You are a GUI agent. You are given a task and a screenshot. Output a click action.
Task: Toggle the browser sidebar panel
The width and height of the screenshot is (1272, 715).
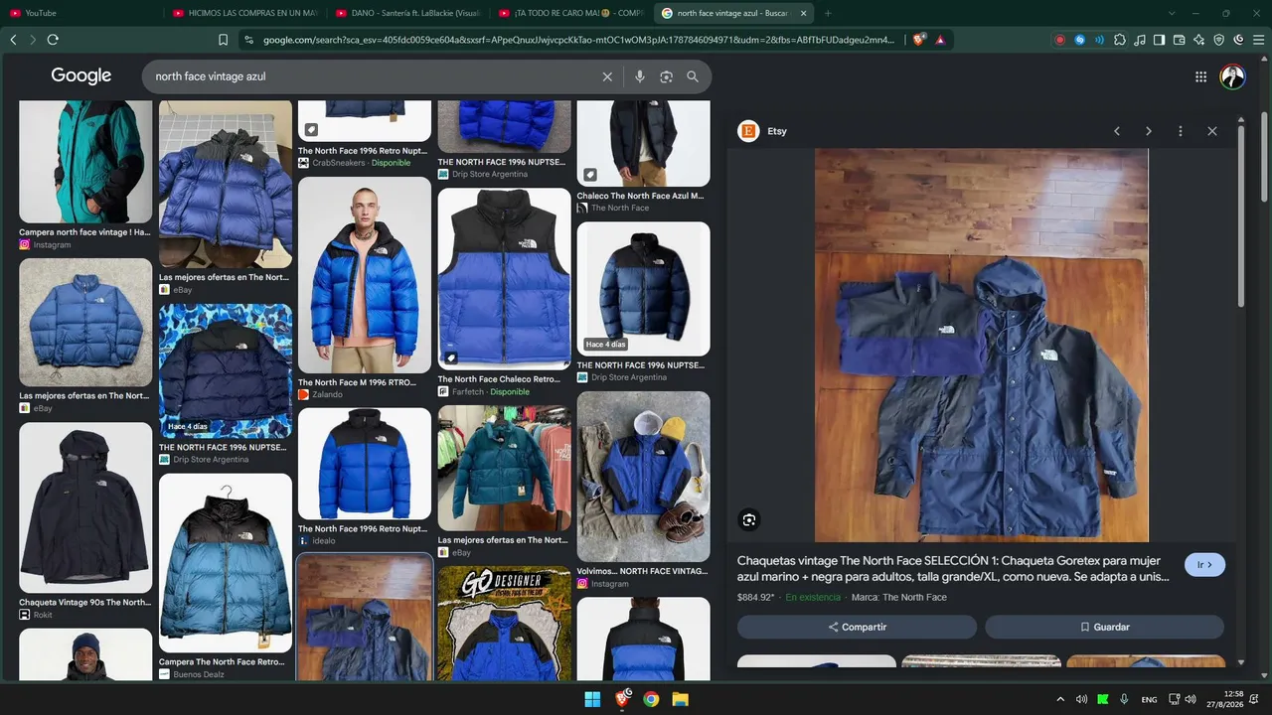tap(1159, 40)
